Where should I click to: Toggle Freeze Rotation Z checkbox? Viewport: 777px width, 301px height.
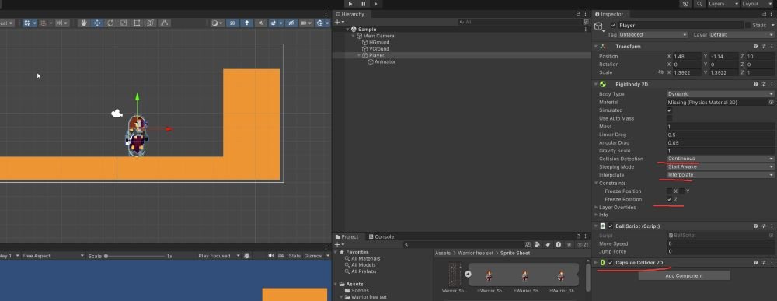(670, 199)
